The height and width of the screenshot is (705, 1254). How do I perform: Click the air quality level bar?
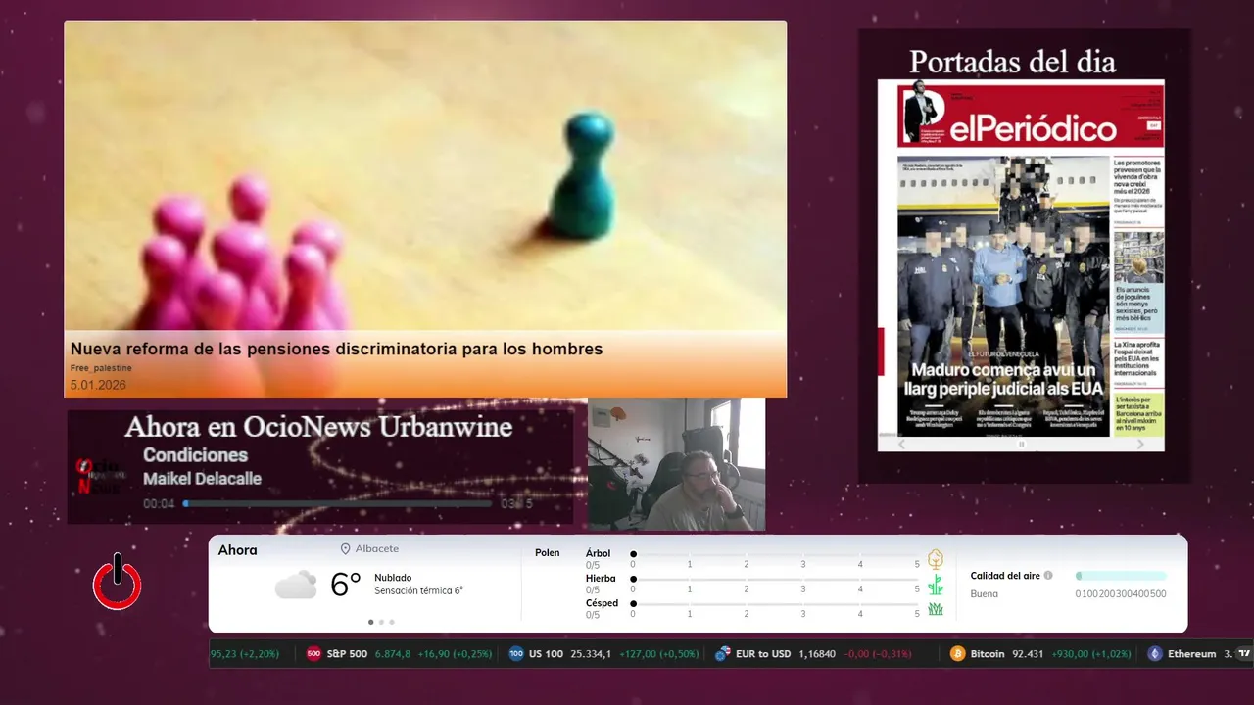pyautogui.click(x=1121, y=576)
